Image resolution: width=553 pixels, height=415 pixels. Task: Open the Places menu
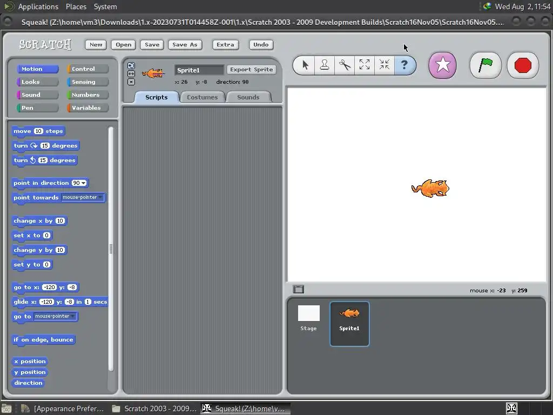click(x=76, y=6)
